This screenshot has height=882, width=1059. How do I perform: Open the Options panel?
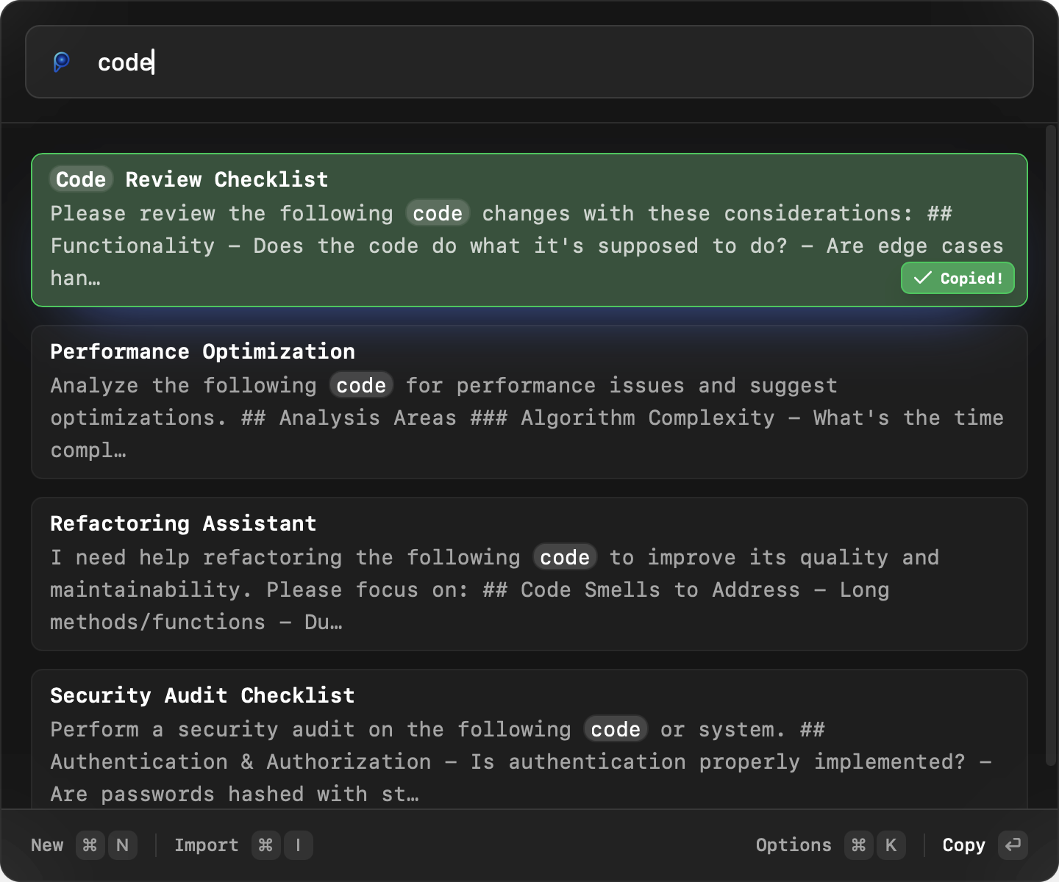coord(794,845)
